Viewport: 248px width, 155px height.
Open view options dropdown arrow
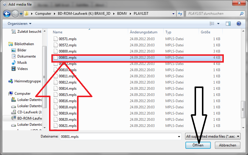coord(218,24)
